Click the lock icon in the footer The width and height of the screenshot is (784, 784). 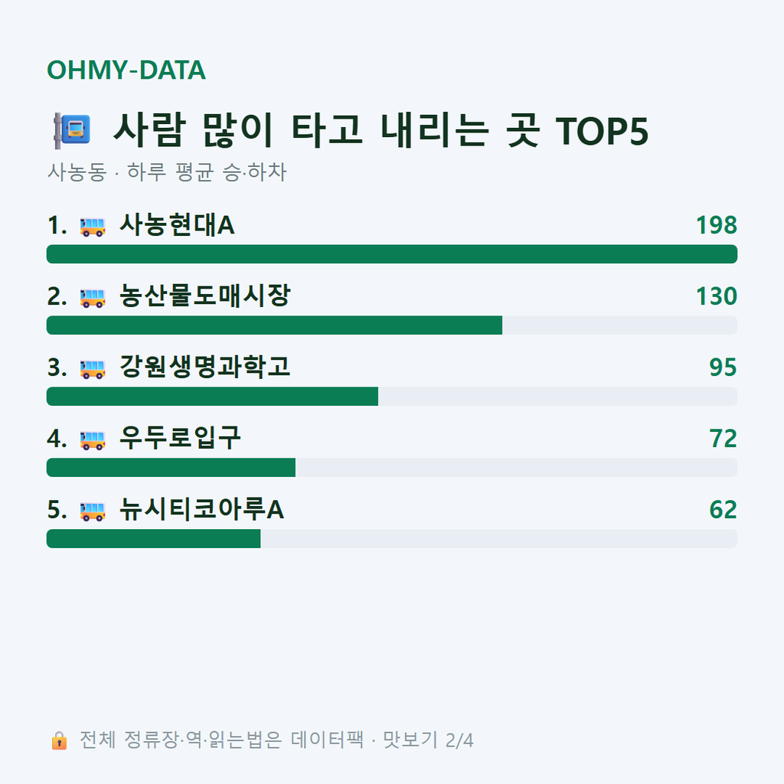59,740
